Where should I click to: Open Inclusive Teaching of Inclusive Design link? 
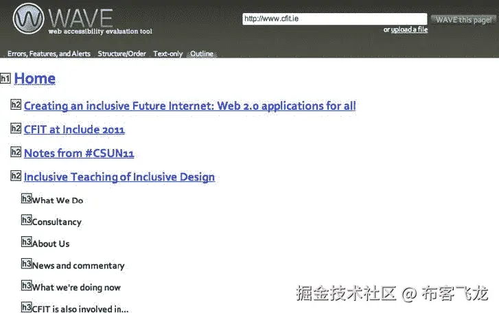(x=119, y=177)
